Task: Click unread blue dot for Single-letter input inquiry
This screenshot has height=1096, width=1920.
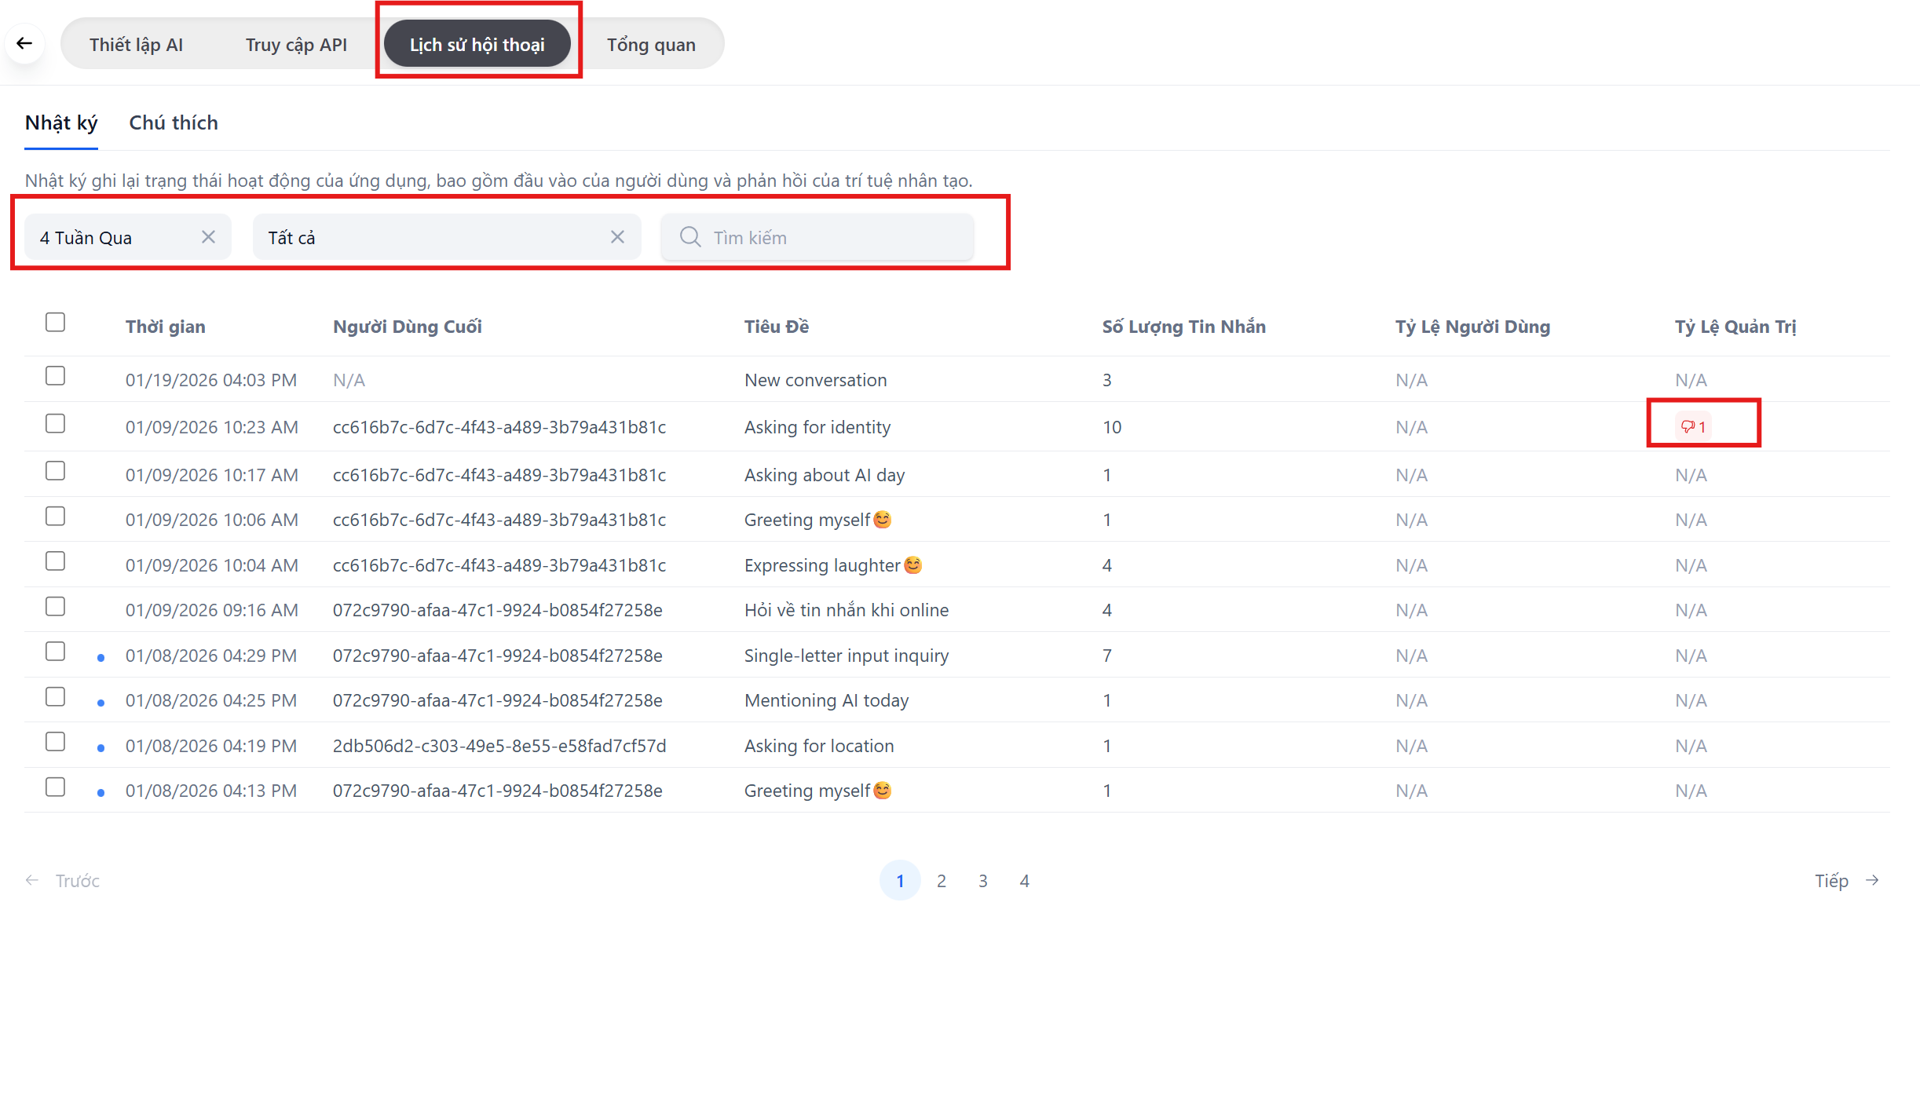Action: click(x=101, y=658)
